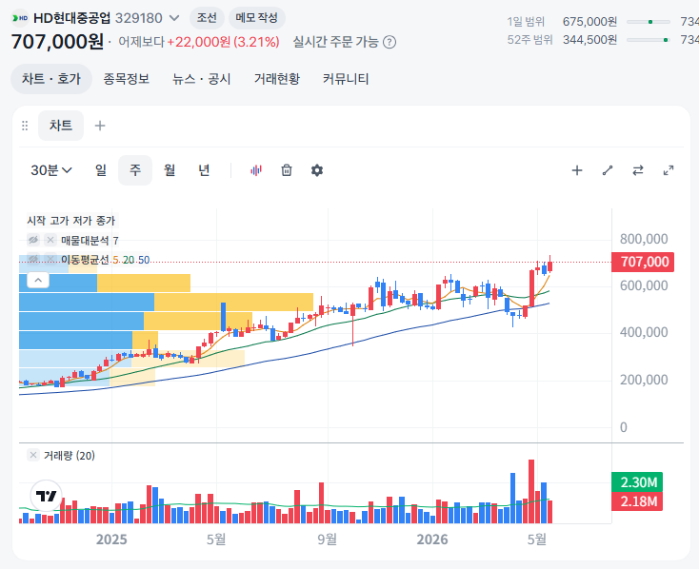
Task: Select the 년 yearly interval
Action: click(x=204, y=170)
